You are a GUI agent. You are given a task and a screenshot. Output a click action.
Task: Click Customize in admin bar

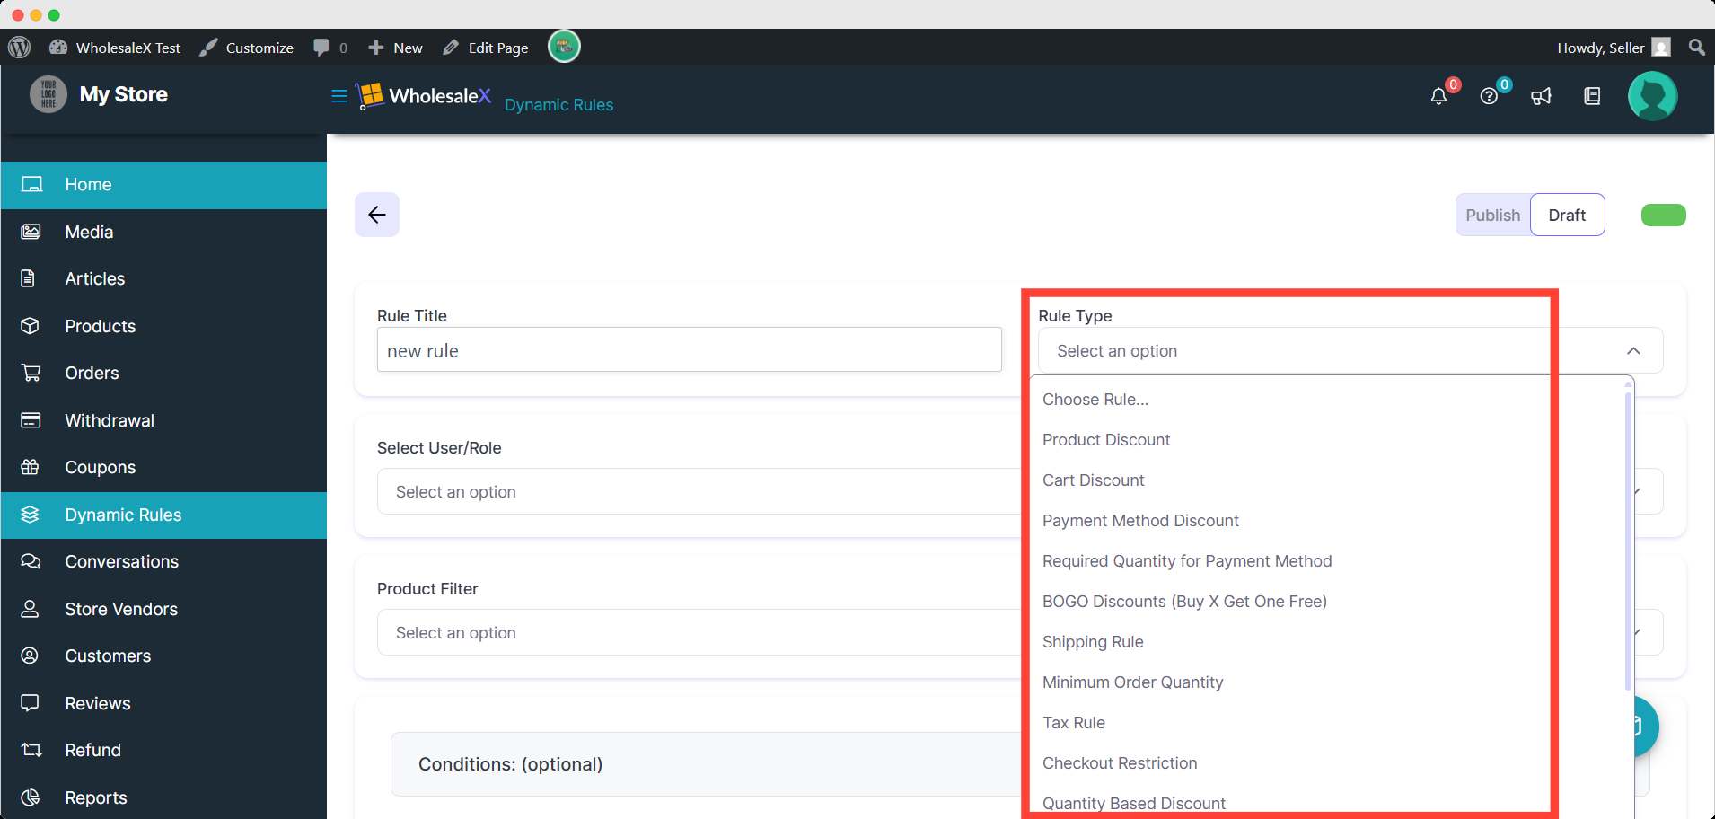pos(247,48)
